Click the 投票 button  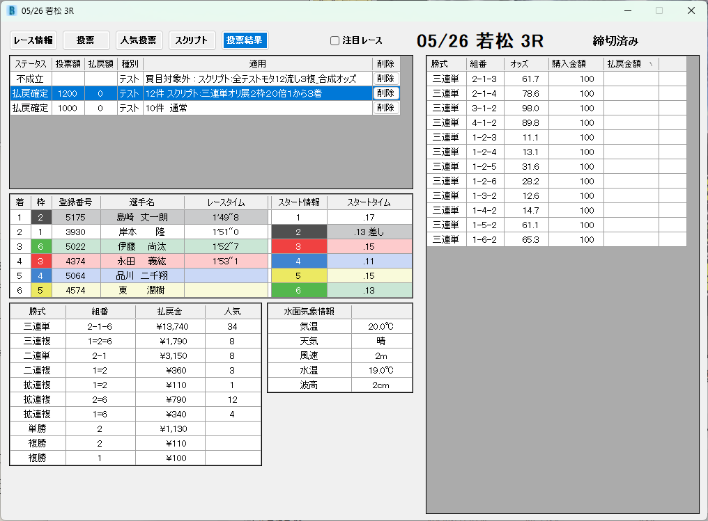click(86, 40)
